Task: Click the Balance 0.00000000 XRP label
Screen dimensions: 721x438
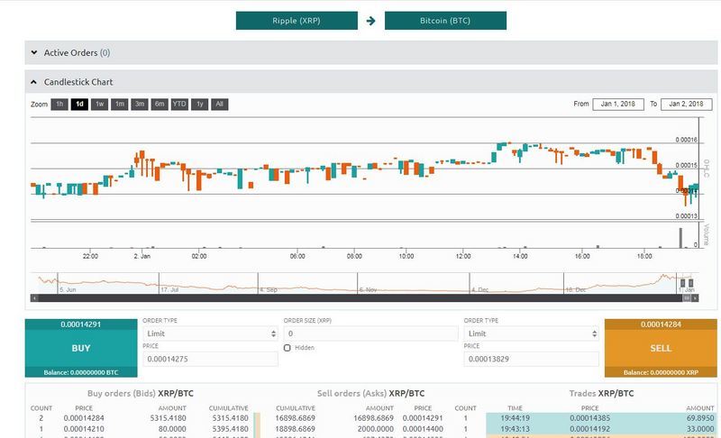Action: [661, 372]
